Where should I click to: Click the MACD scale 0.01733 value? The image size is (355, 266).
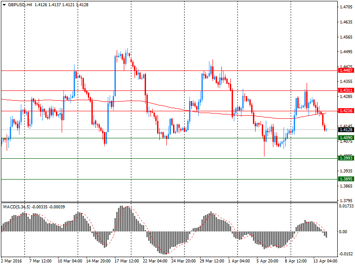pos(346,206)
